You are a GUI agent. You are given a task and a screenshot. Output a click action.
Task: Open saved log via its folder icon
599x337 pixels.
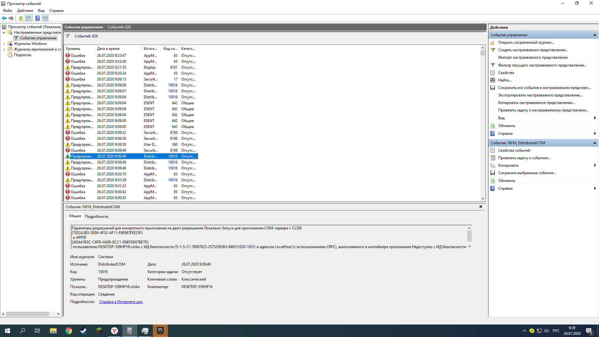493,42
